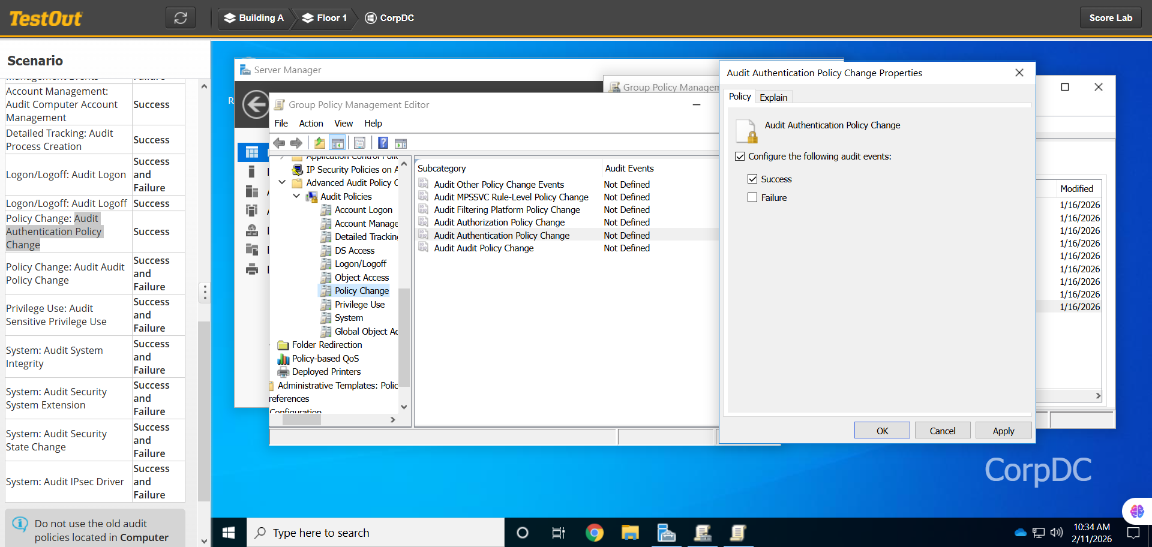Click the Show/Hide Action Pane toolbar icon

401,143
